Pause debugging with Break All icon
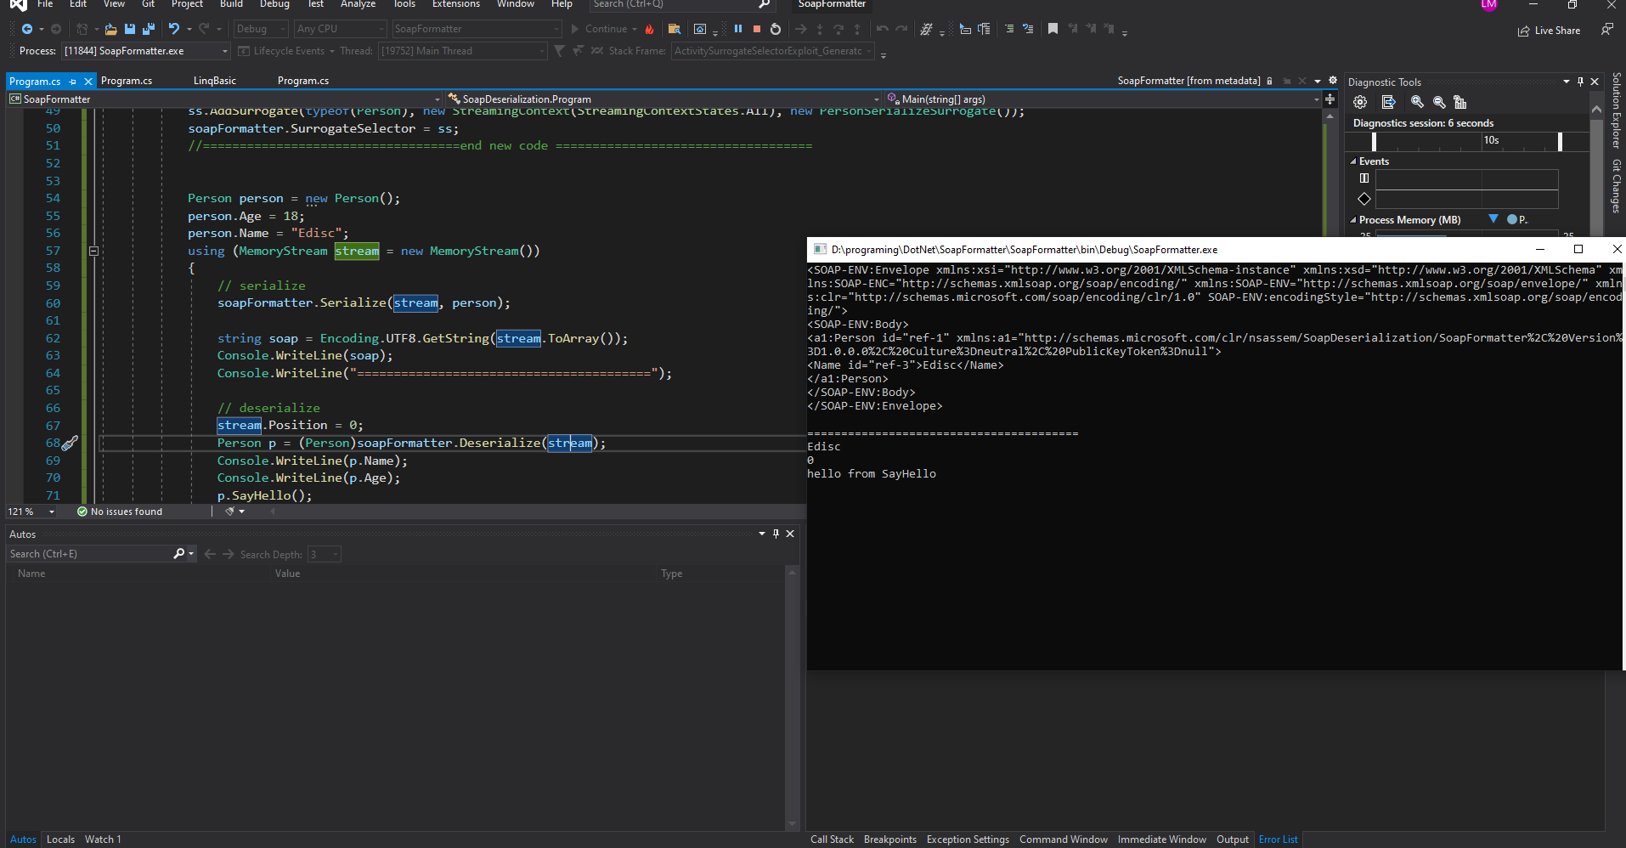Viewport: 1626px width, 848px height. tap(738, 29)
